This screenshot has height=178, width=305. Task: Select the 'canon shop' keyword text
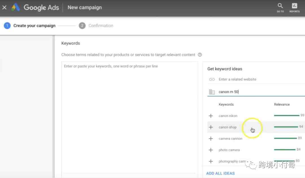click(x=228, y=127)
